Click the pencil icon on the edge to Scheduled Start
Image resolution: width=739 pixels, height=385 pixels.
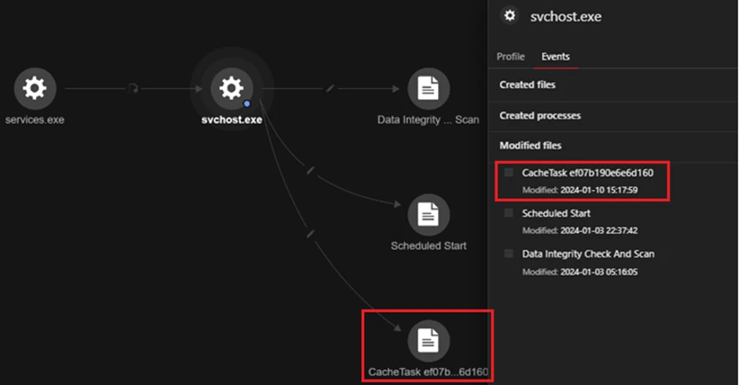(x=311, y=169)
